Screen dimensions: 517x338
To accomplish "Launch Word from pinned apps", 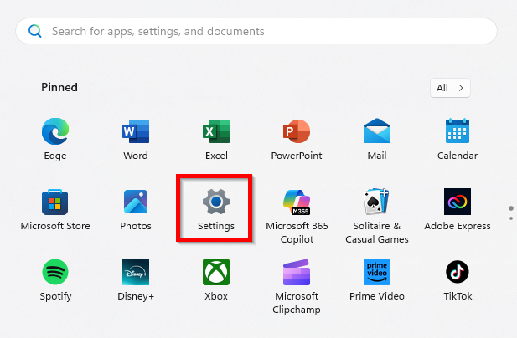I will tap(136, 139).
